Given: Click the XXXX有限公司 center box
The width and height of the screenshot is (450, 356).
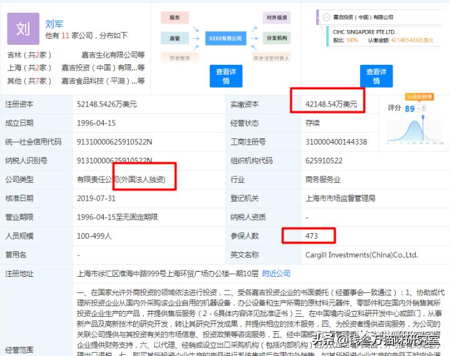Looking at the screenshot, I should click(226, 39).
